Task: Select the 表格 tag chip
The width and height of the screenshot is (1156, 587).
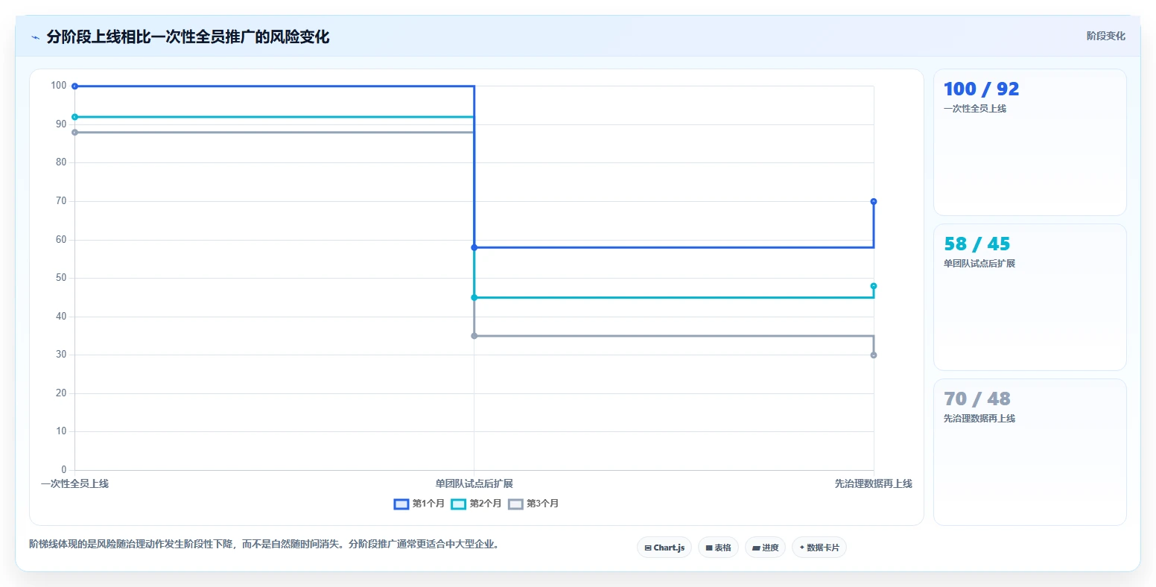Action: click(x=718, y=548)
